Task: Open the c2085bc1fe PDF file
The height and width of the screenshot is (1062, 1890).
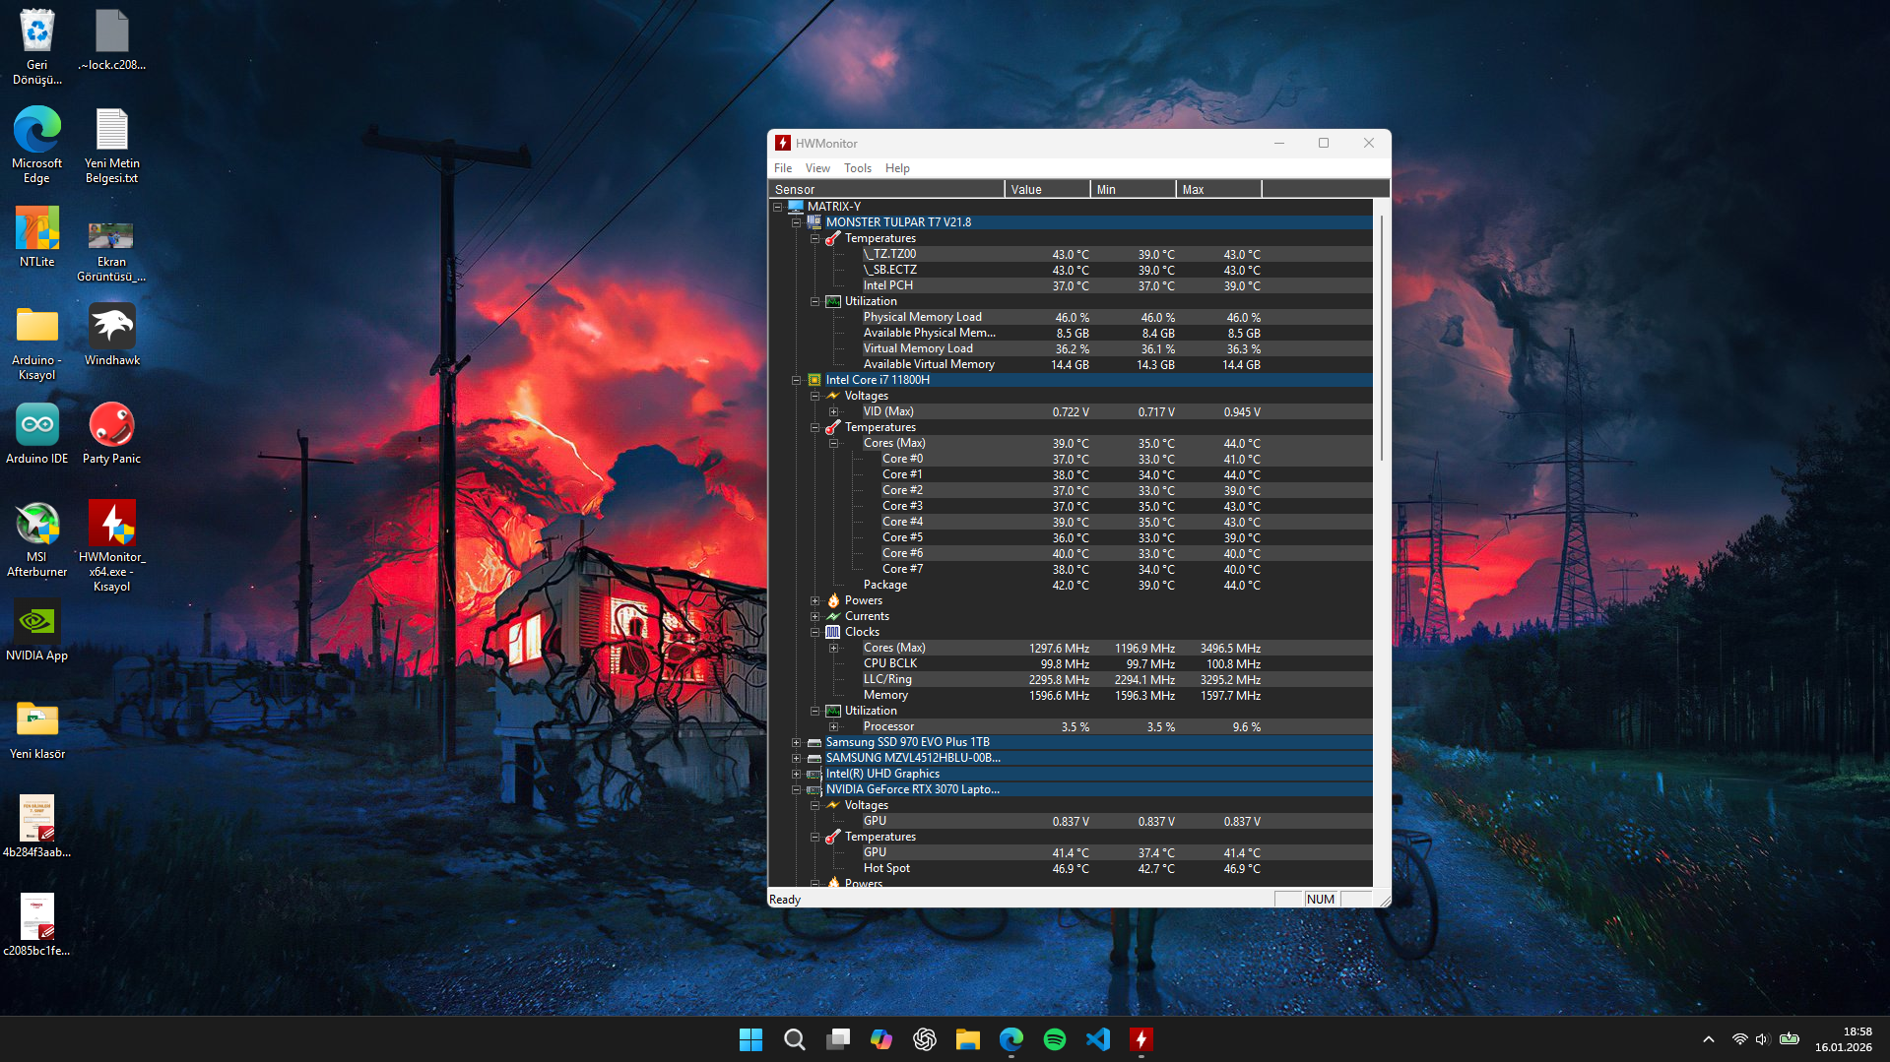Action: [37, 925]
